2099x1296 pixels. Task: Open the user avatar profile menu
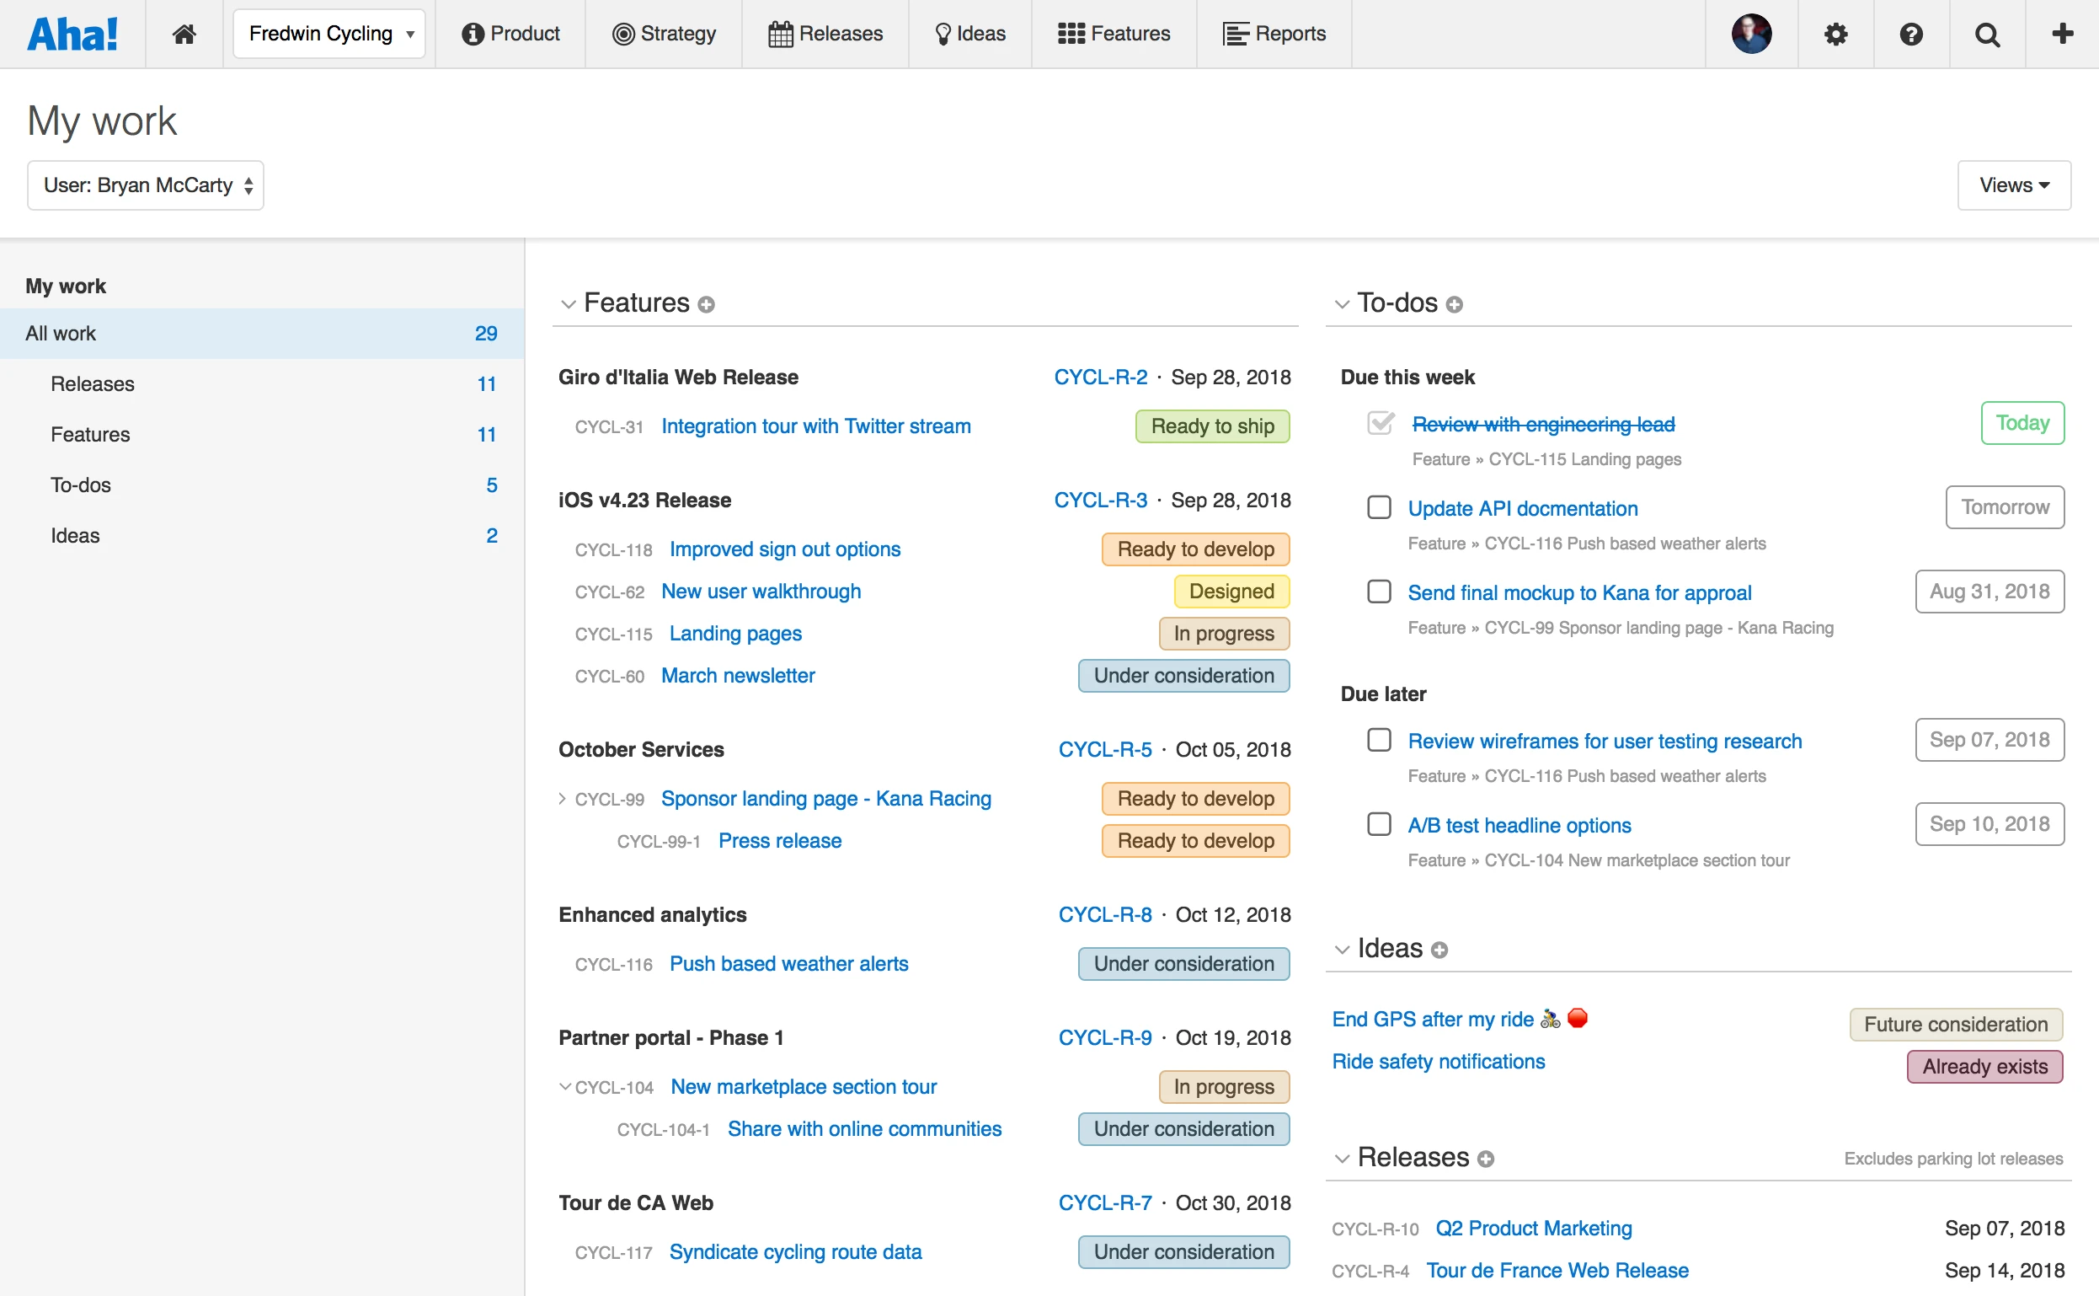coord(1751,35)
